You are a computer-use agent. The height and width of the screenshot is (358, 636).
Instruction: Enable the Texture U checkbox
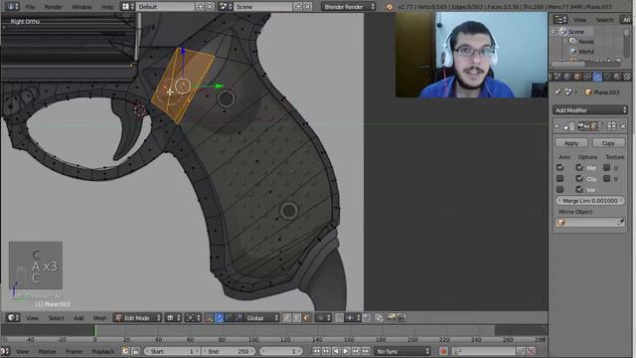tap(606, 167)
